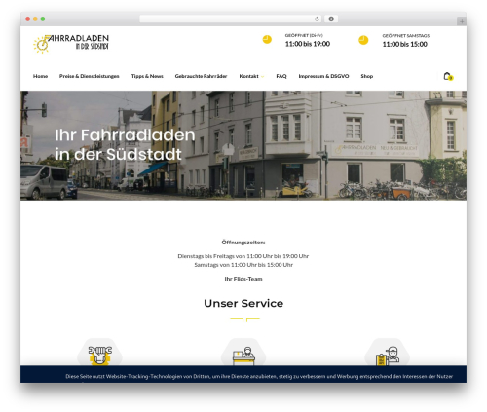487x412 pixels.
Task: Click the 'Geöffnet Samstags' label
Action: point(406,36)
